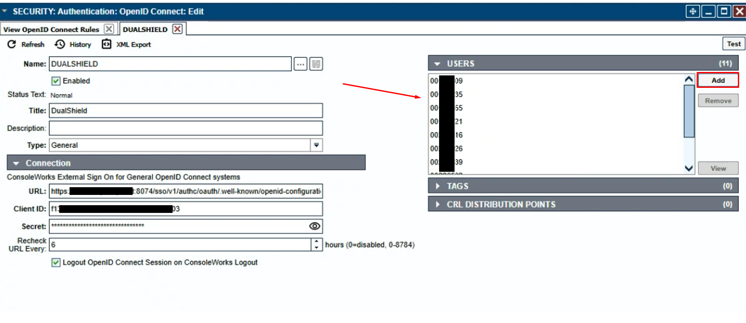Reveal the Secret with the eye icon
The width and height of the screenshot is (746, 323).
(315, 226)
